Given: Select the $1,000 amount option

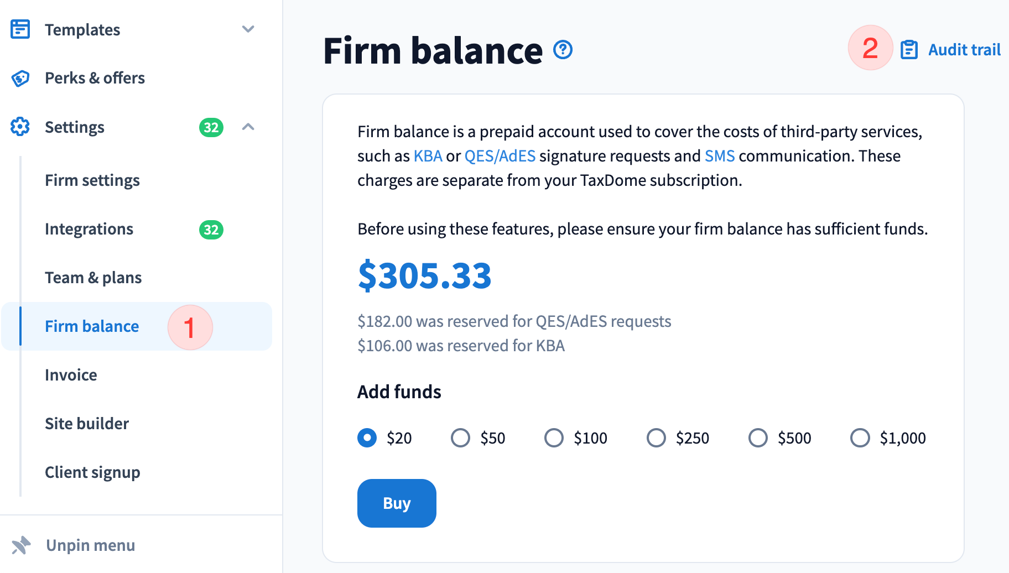Looking at the screenshot, I should pyautogui.click(x=860, y=438).
